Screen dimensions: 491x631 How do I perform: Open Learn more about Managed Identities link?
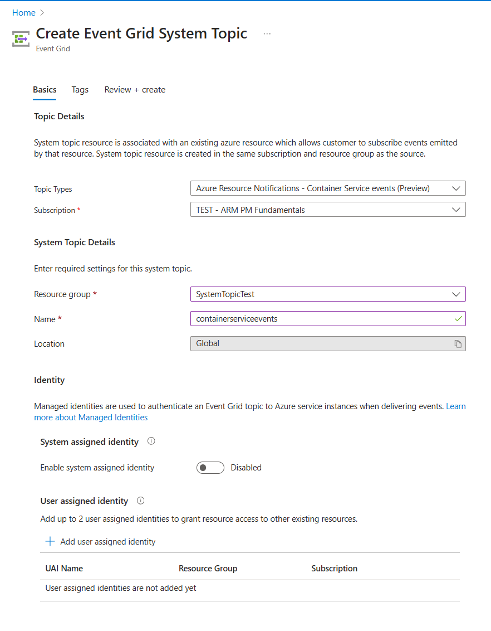pos(91,418)
